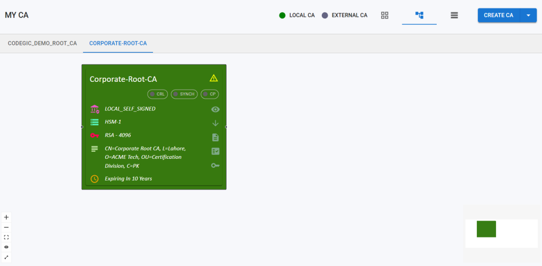Toggle the CP status chip

click(210, 94)
